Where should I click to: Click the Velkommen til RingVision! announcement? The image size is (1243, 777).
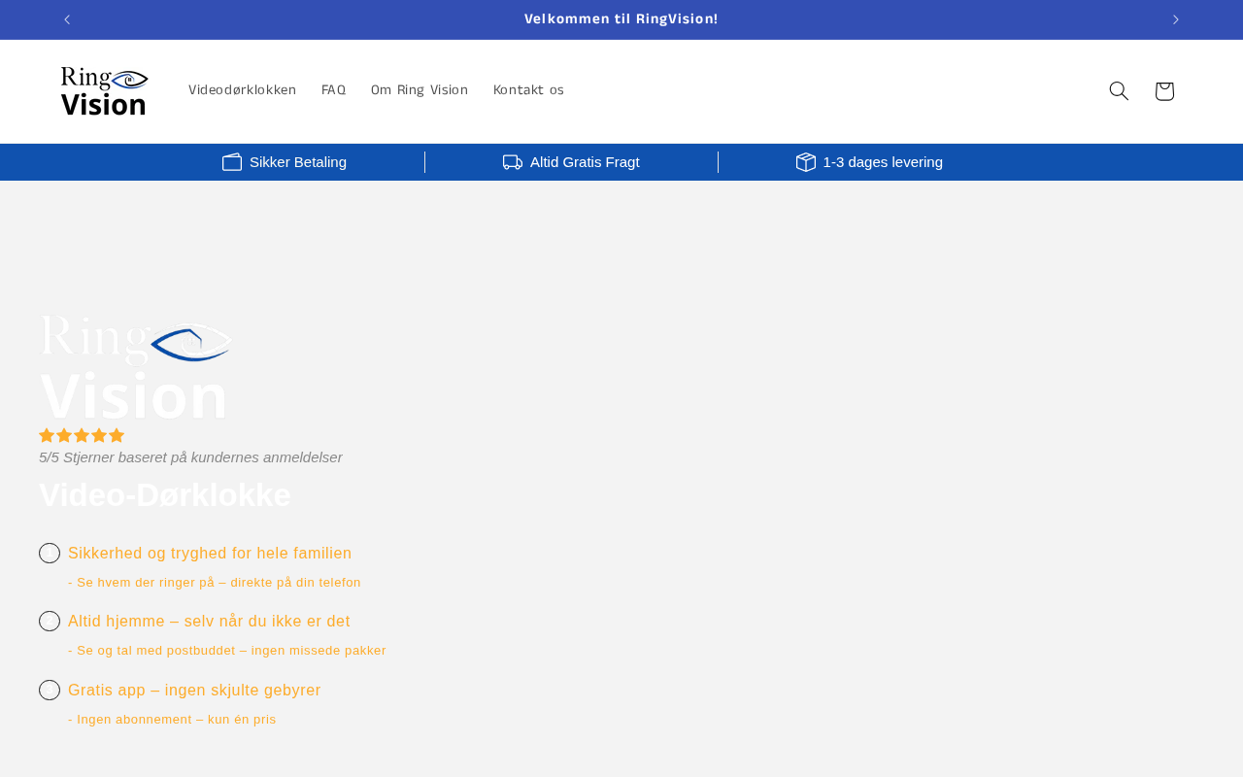tap(621, 19)
